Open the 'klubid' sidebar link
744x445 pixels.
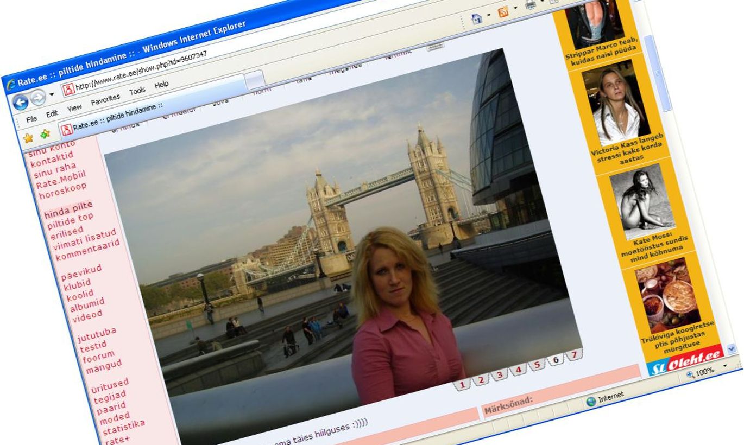77,285
